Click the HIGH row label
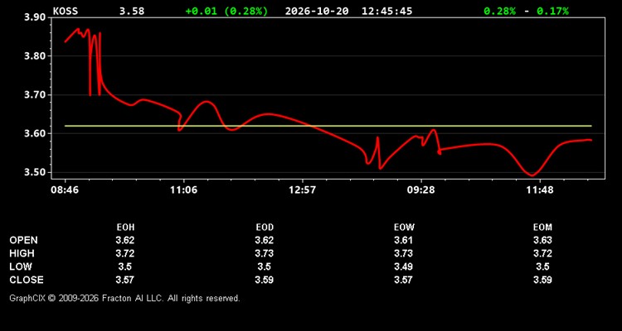The image size is (622, 331). click(x=22, y=253)
